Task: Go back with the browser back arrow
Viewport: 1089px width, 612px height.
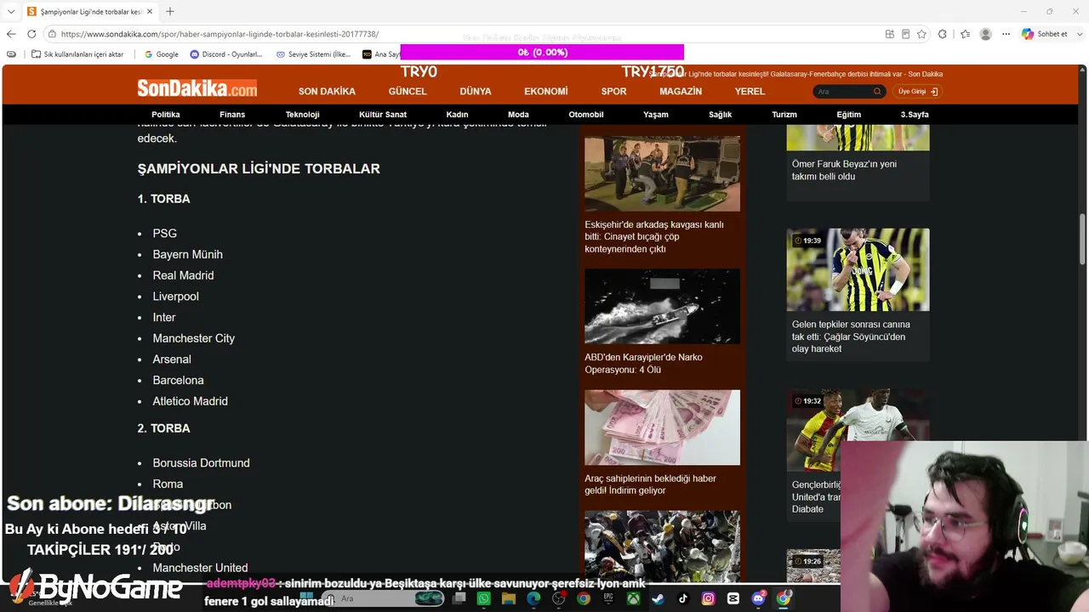Action: [x=11, y=34]
